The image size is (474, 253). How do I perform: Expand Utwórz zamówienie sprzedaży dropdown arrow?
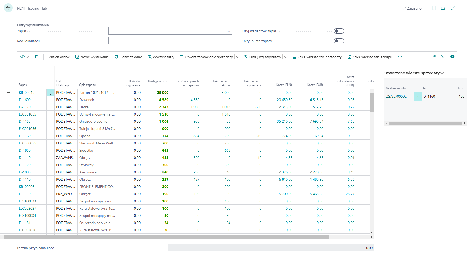coord(238,57)
